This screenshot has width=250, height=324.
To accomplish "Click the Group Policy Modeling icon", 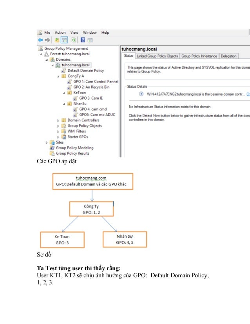I will pos(52,148).
